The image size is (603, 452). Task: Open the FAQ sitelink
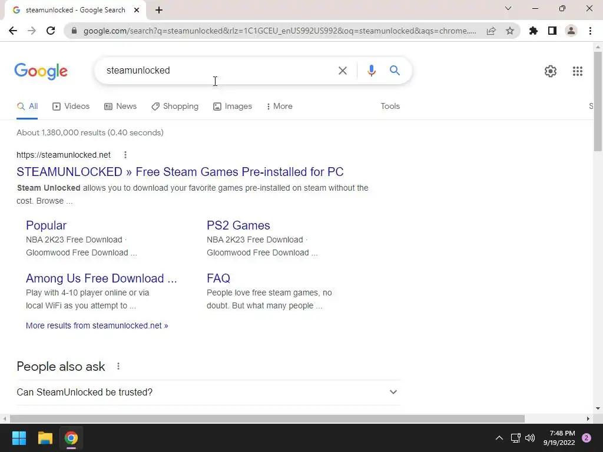pos(218,278)
